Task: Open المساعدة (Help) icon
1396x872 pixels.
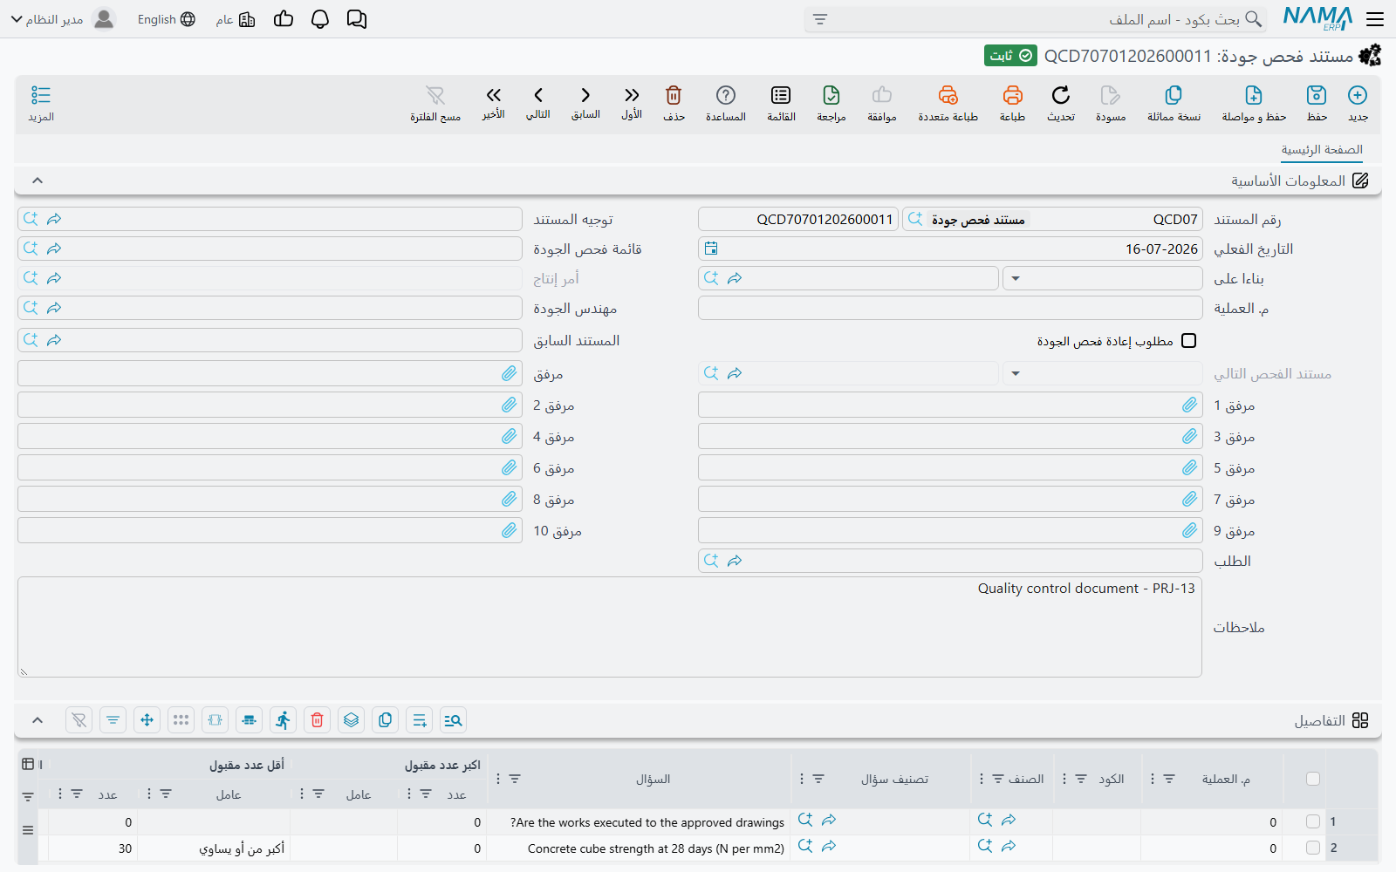Action: click(x=726, y=95)
